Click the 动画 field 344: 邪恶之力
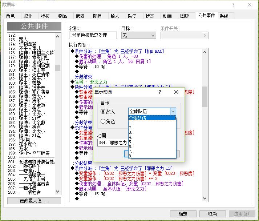 coord(113,142)
